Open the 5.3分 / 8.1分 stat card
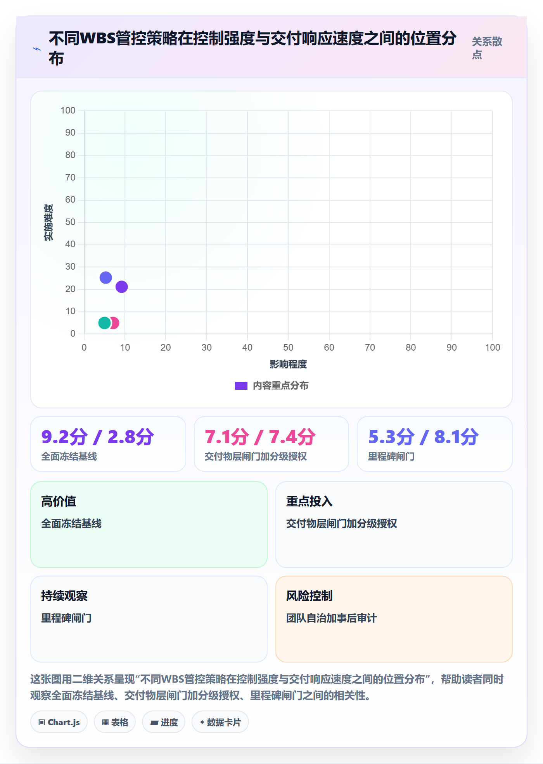 tap(435, 444)
